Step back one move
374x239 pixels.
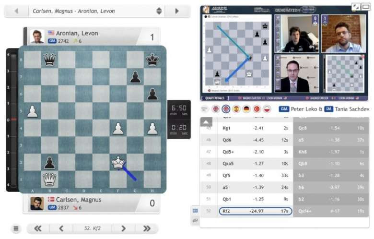click(61, 228)
